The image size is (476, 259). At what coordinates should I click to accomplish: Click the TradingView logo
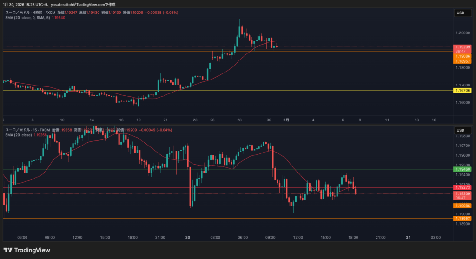pyautogui.click(x=27, y=250)
